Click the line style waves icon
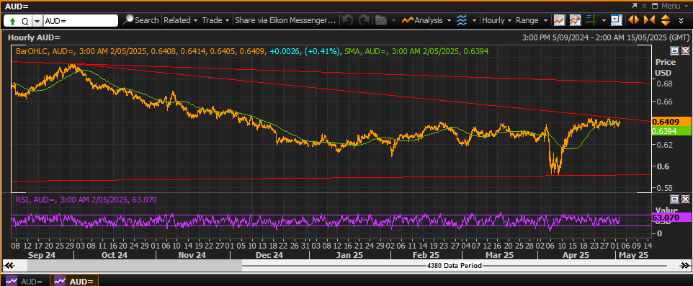Image resolution: width=693 pixels, height=286 pixels. tap(462, 20)
